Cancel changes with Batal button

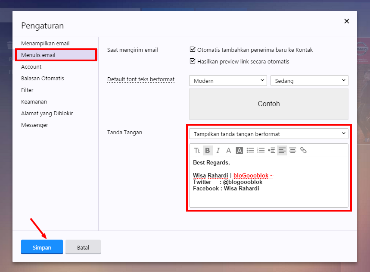83,247
